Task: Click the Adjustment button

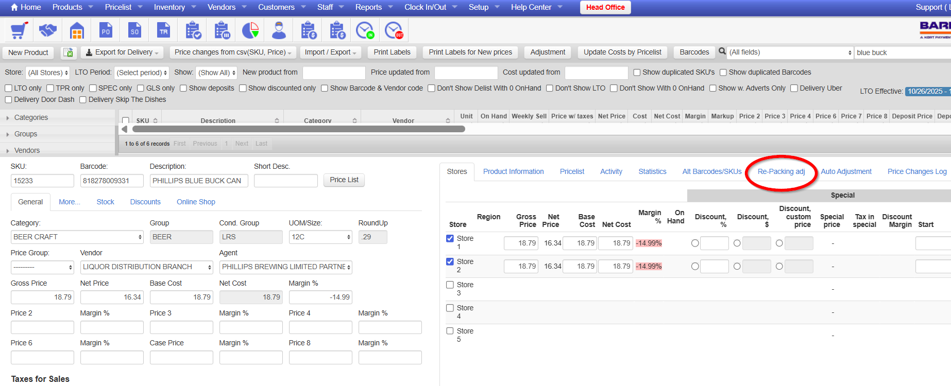Action: 548,52
